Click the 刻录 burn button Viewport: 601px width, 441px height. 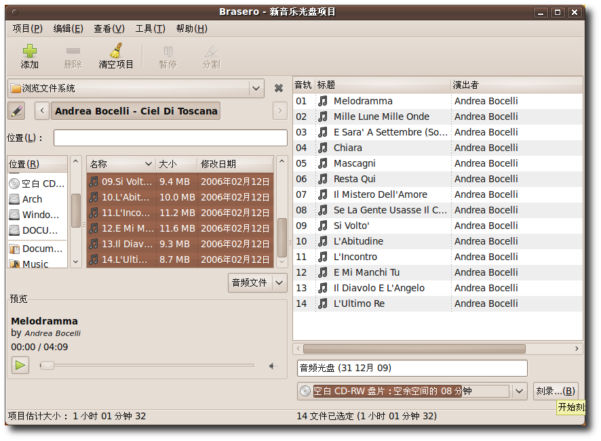[x=555, y=391]
